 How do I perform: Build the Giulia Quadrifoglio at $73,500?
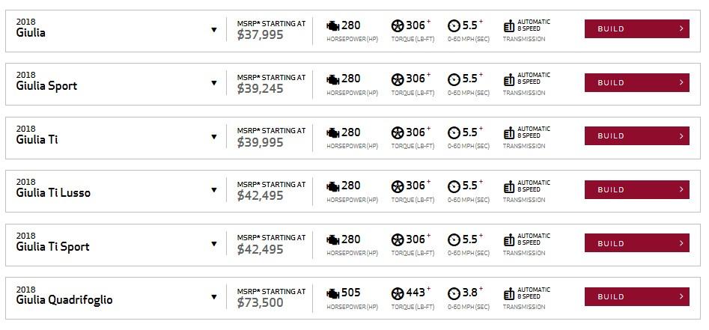point(636,296)
